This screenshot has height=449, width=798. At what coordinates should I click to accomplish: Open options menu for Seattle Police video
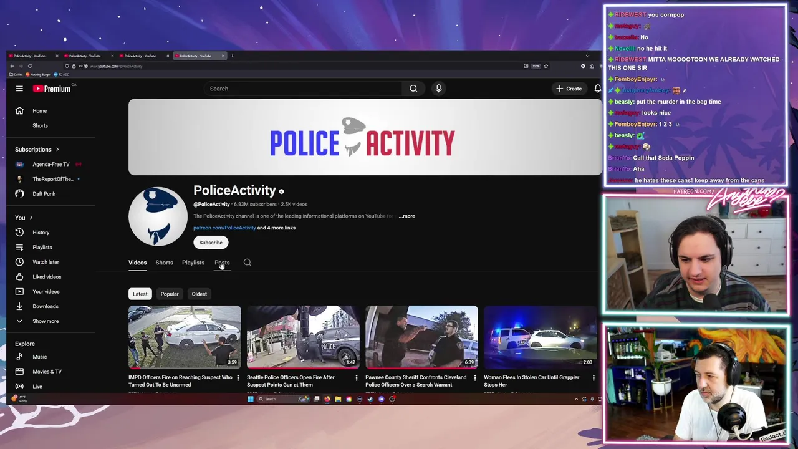[356, 378]
